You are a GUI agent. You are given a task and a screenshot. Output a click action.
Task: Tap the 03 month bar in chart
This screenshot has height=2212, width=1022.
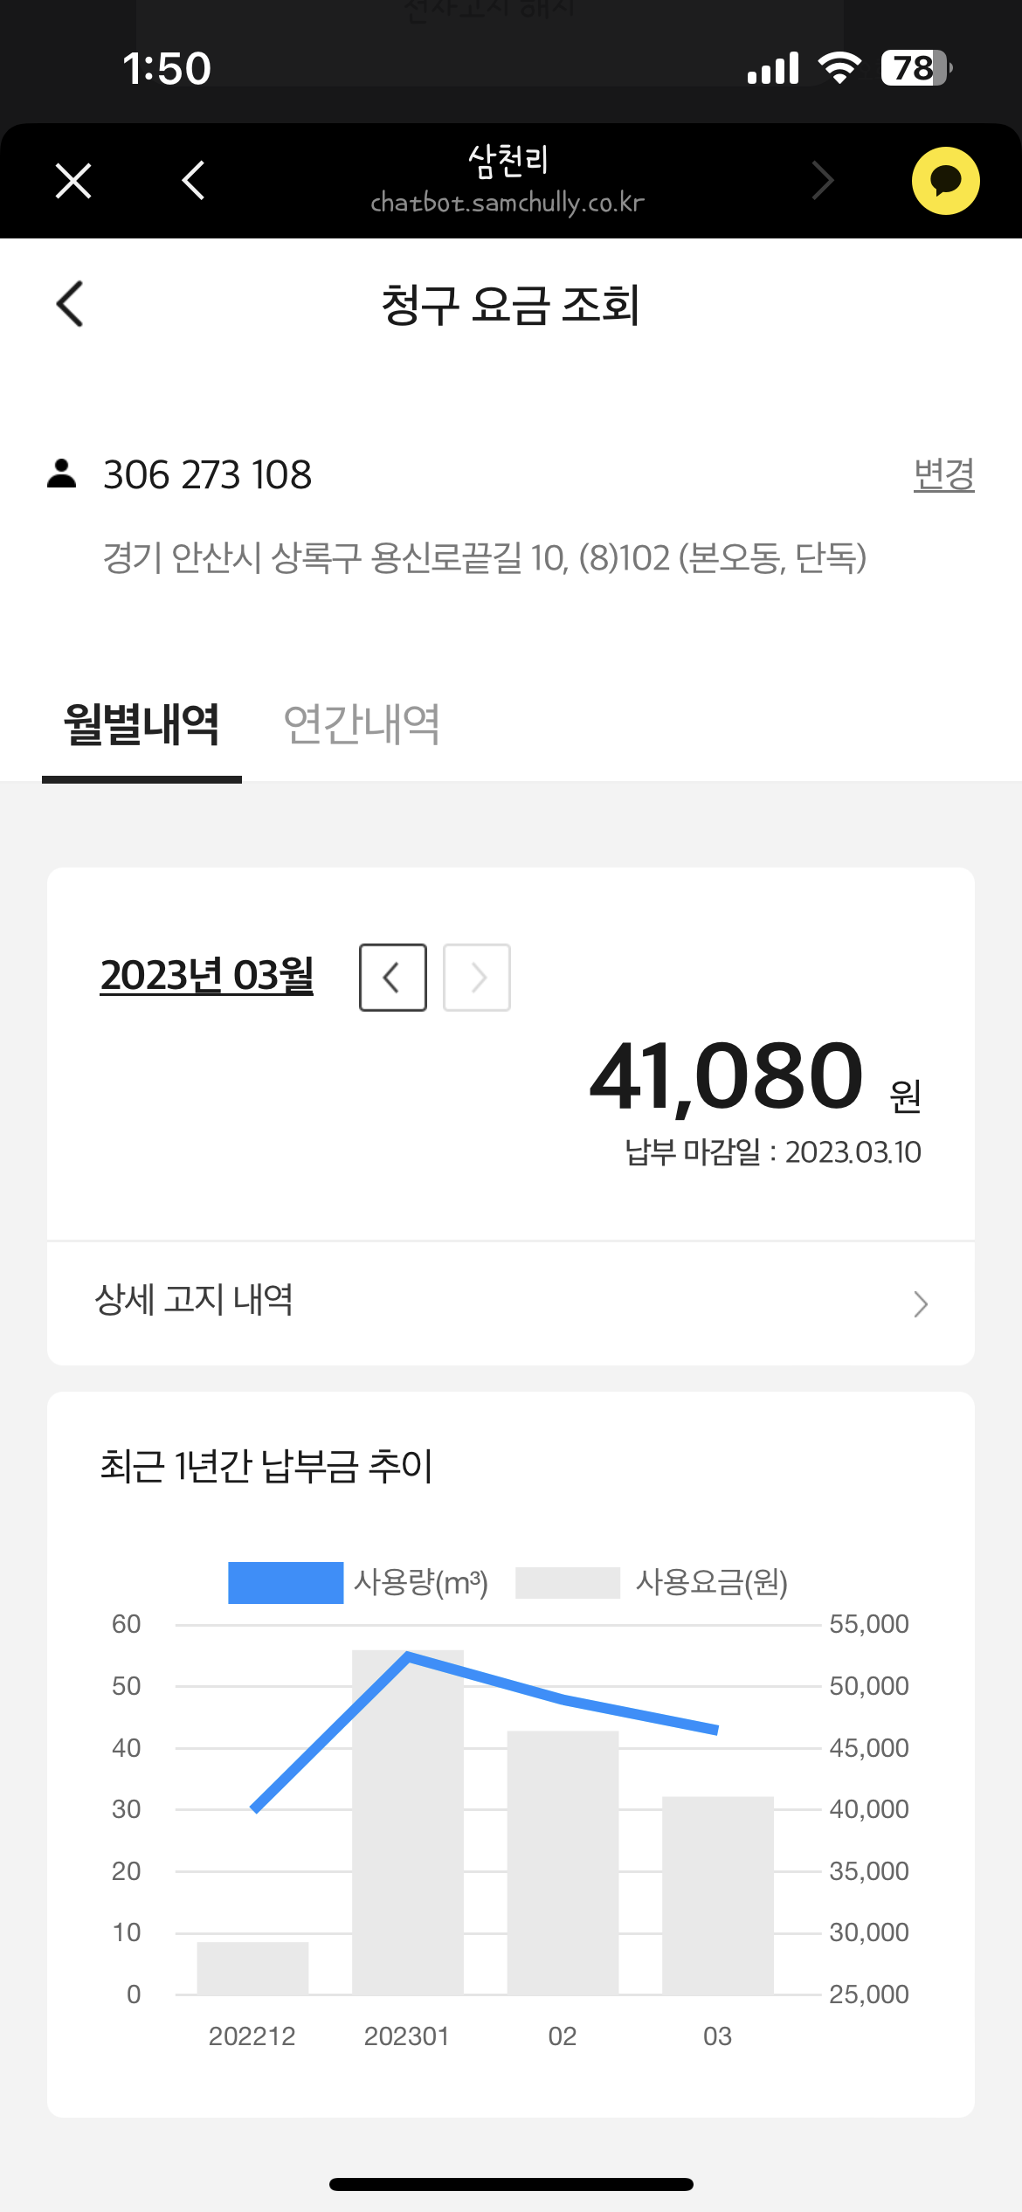pyautogui.click(x=718, y=1896)
